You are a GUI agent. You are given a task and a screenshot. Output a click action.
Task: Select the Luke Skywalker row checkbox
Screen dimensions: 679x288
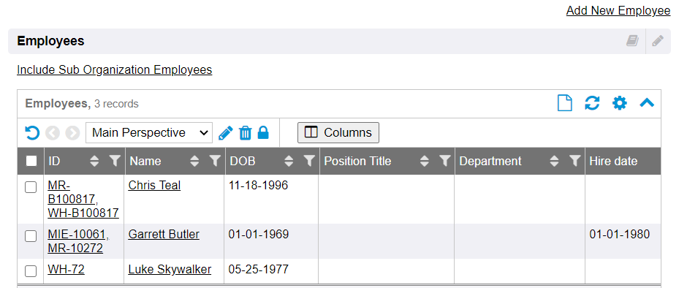point(30,271)
